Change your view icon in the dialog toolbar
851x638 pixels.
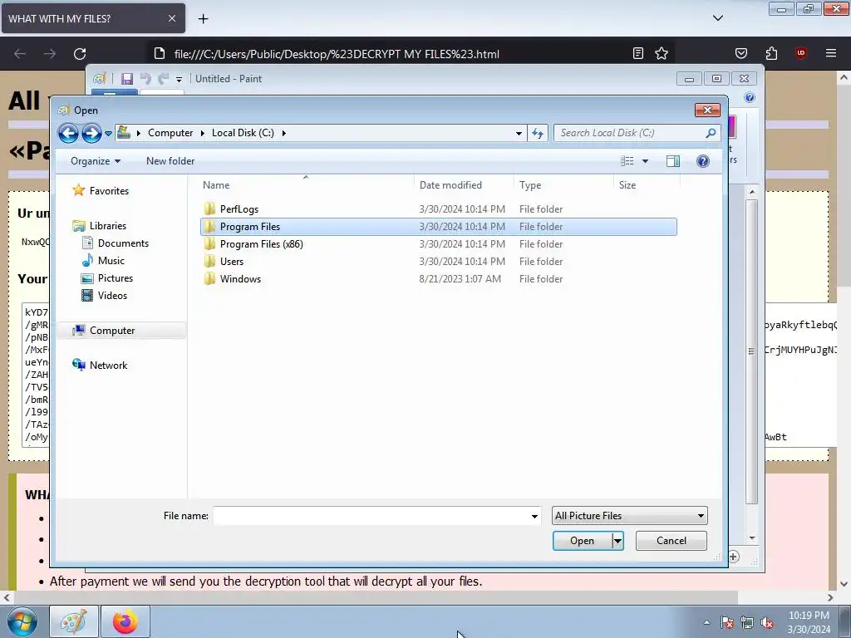pyautogui.click(x=627, y=161)
